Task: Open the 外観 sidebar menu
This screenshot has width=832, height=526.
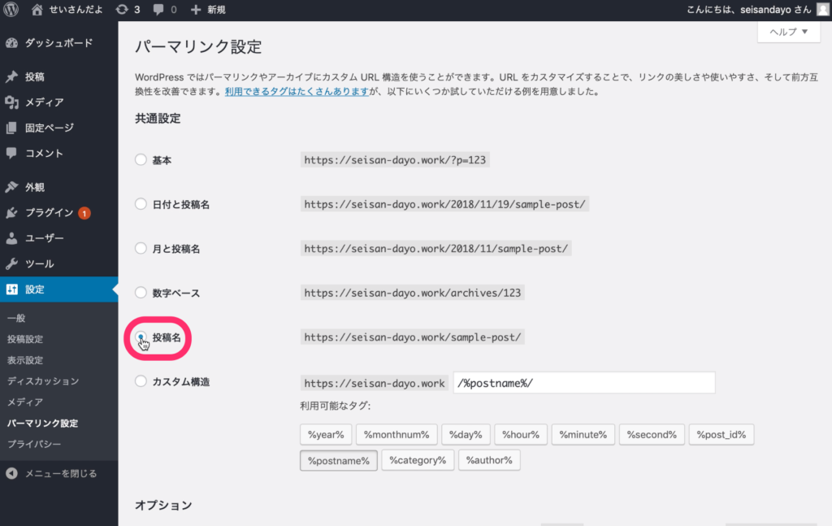Action: [34, 187]
